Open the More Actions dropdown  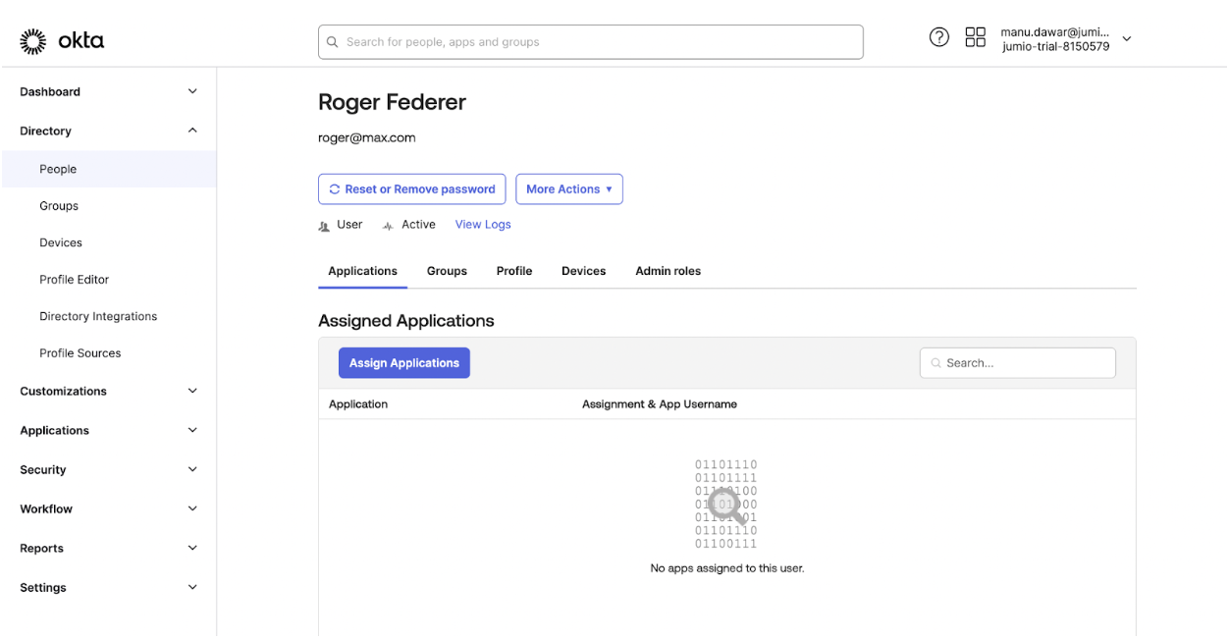click(x=569, y=189)
